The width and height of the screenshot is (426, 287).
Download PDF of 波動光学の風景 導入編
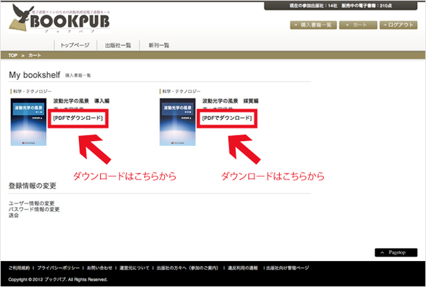point(78,118)
